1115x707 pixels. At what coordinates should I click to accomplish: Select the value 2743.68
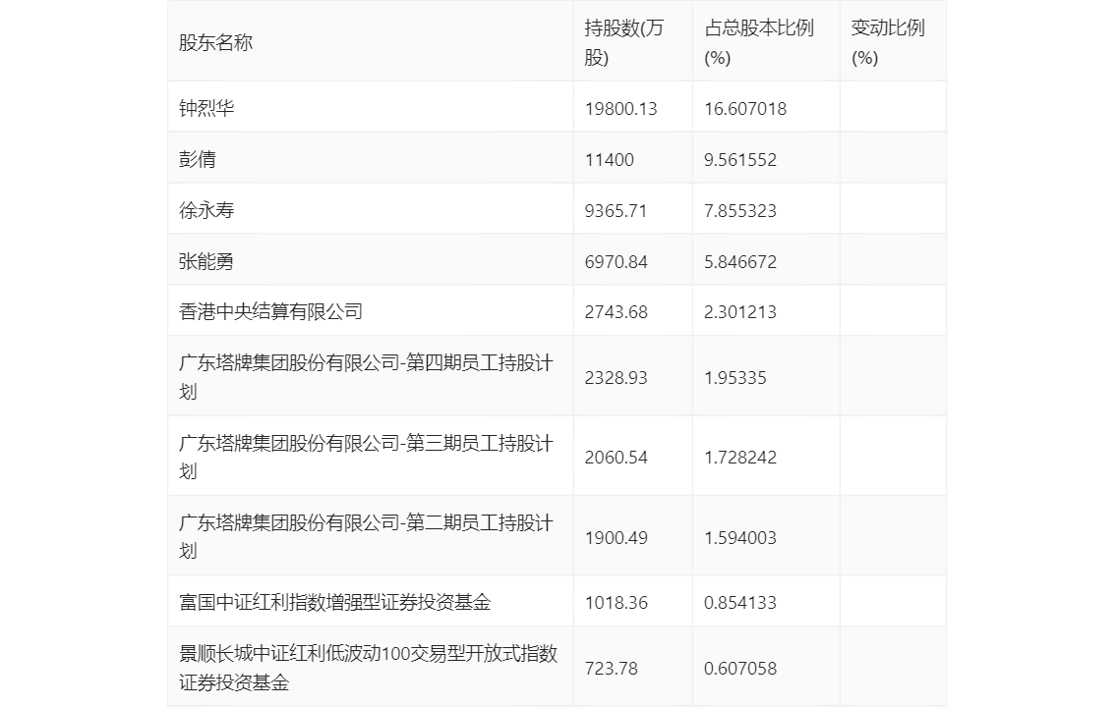[x=616, y=312]
